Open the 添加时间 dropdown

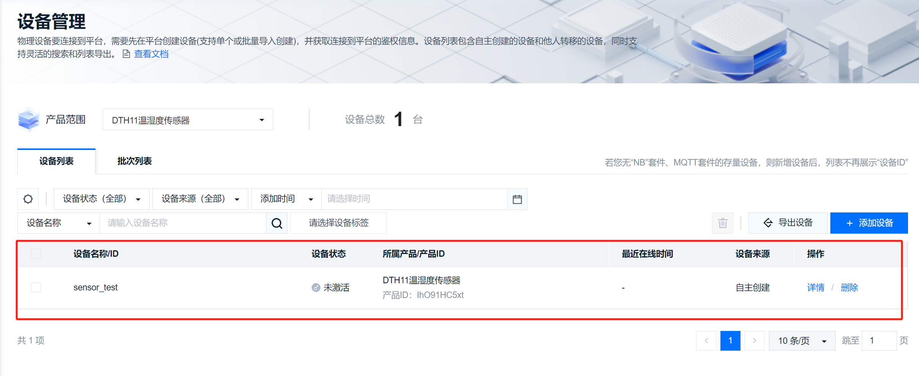pyautogui.click(x=287, y=199)
